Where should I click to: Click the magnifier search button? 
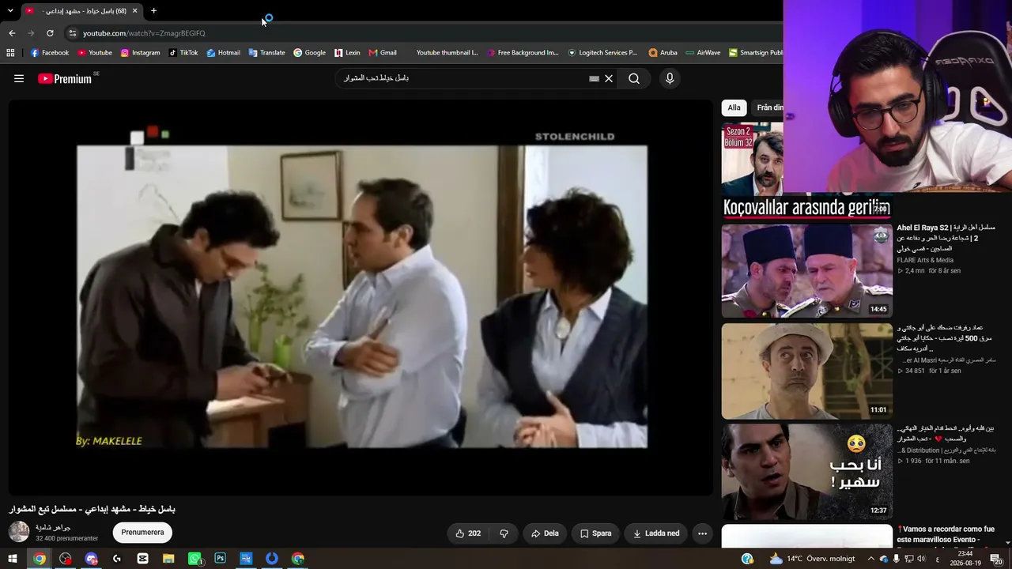[x=634, y=78]
